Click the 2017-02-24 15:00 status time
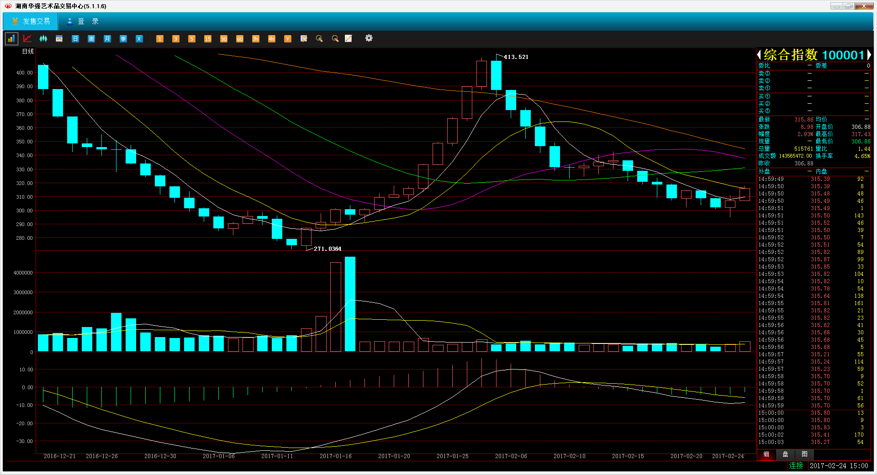This screenshot has height=475, width=877. point(839,466)
